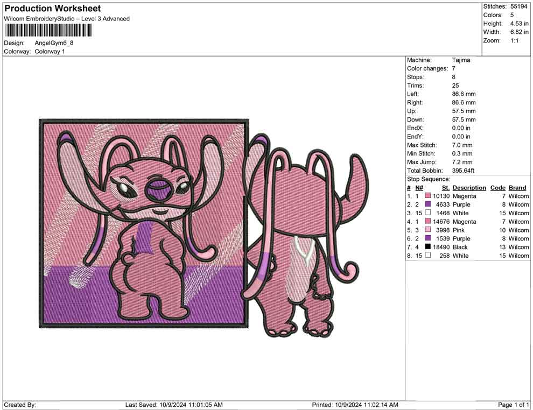The height and width of the screenshot is (410, 533).
Task: Click the 'Created By:' footer label
Action: [x=20, y=405]
